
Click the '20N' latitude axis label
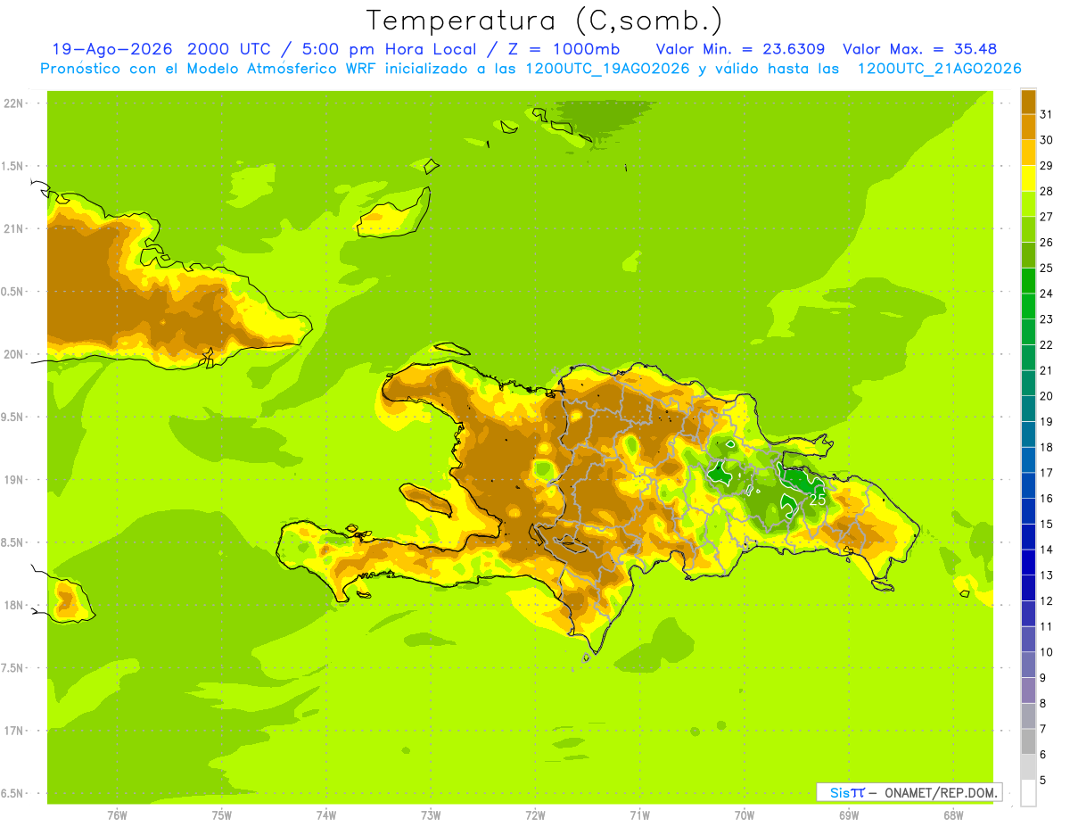[15, 354]
